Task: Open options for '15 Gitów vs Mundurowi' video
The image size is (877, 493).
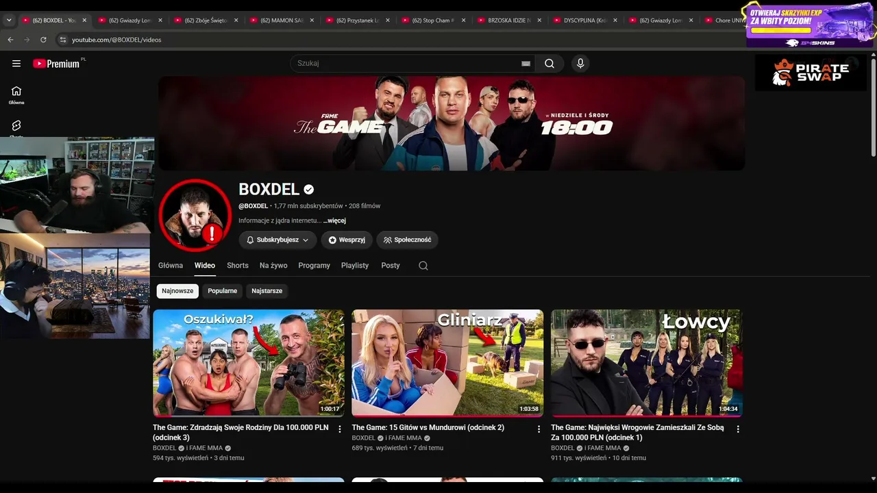Action: [x=539, y=429]
